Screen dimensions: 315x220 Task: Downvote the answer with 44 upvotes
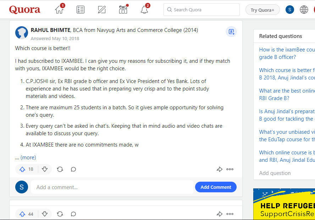(x=45, y=214)
